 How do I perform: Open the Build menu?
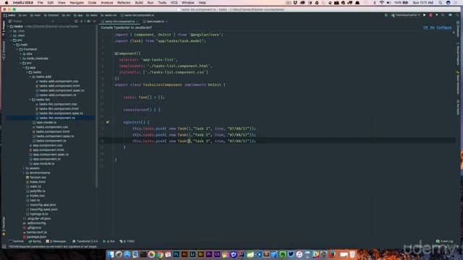point(139,3)
